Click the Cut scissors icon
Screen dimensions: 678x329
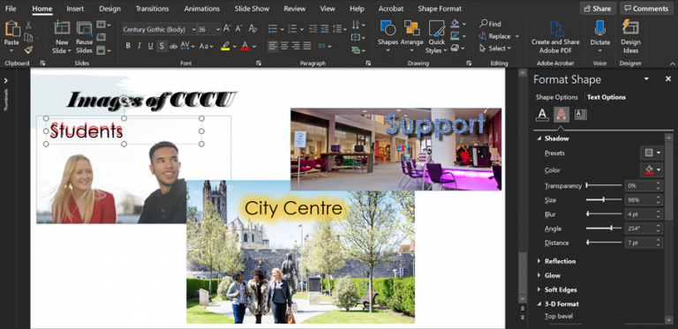(28, 25)
